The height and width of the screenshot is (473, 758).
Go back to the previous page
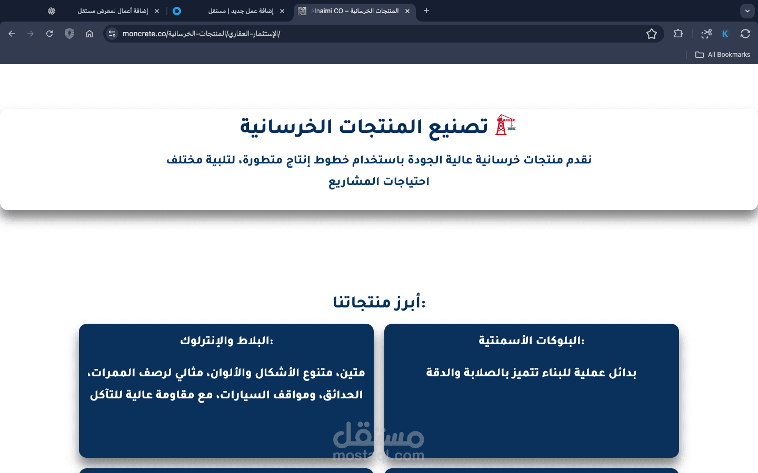(x=12, y=34)
